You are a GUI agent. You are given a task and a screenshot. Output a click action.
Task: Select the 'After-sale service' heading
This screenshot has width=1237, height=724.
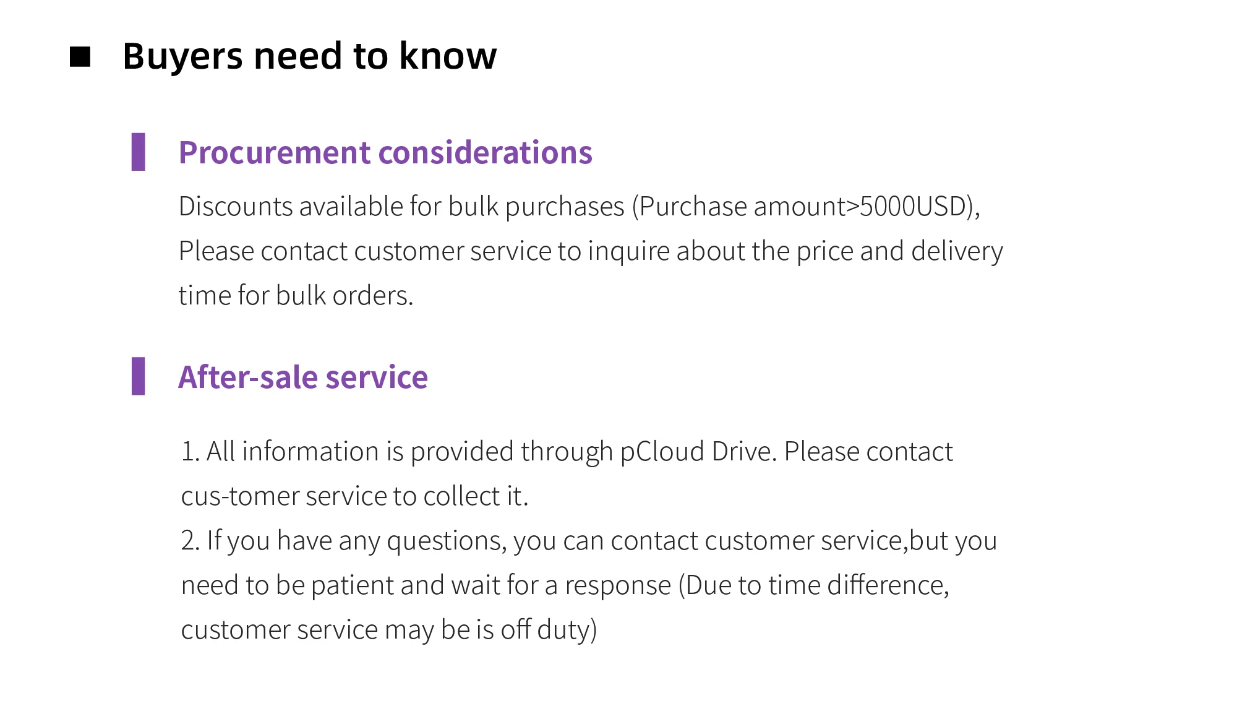(302, 377)
